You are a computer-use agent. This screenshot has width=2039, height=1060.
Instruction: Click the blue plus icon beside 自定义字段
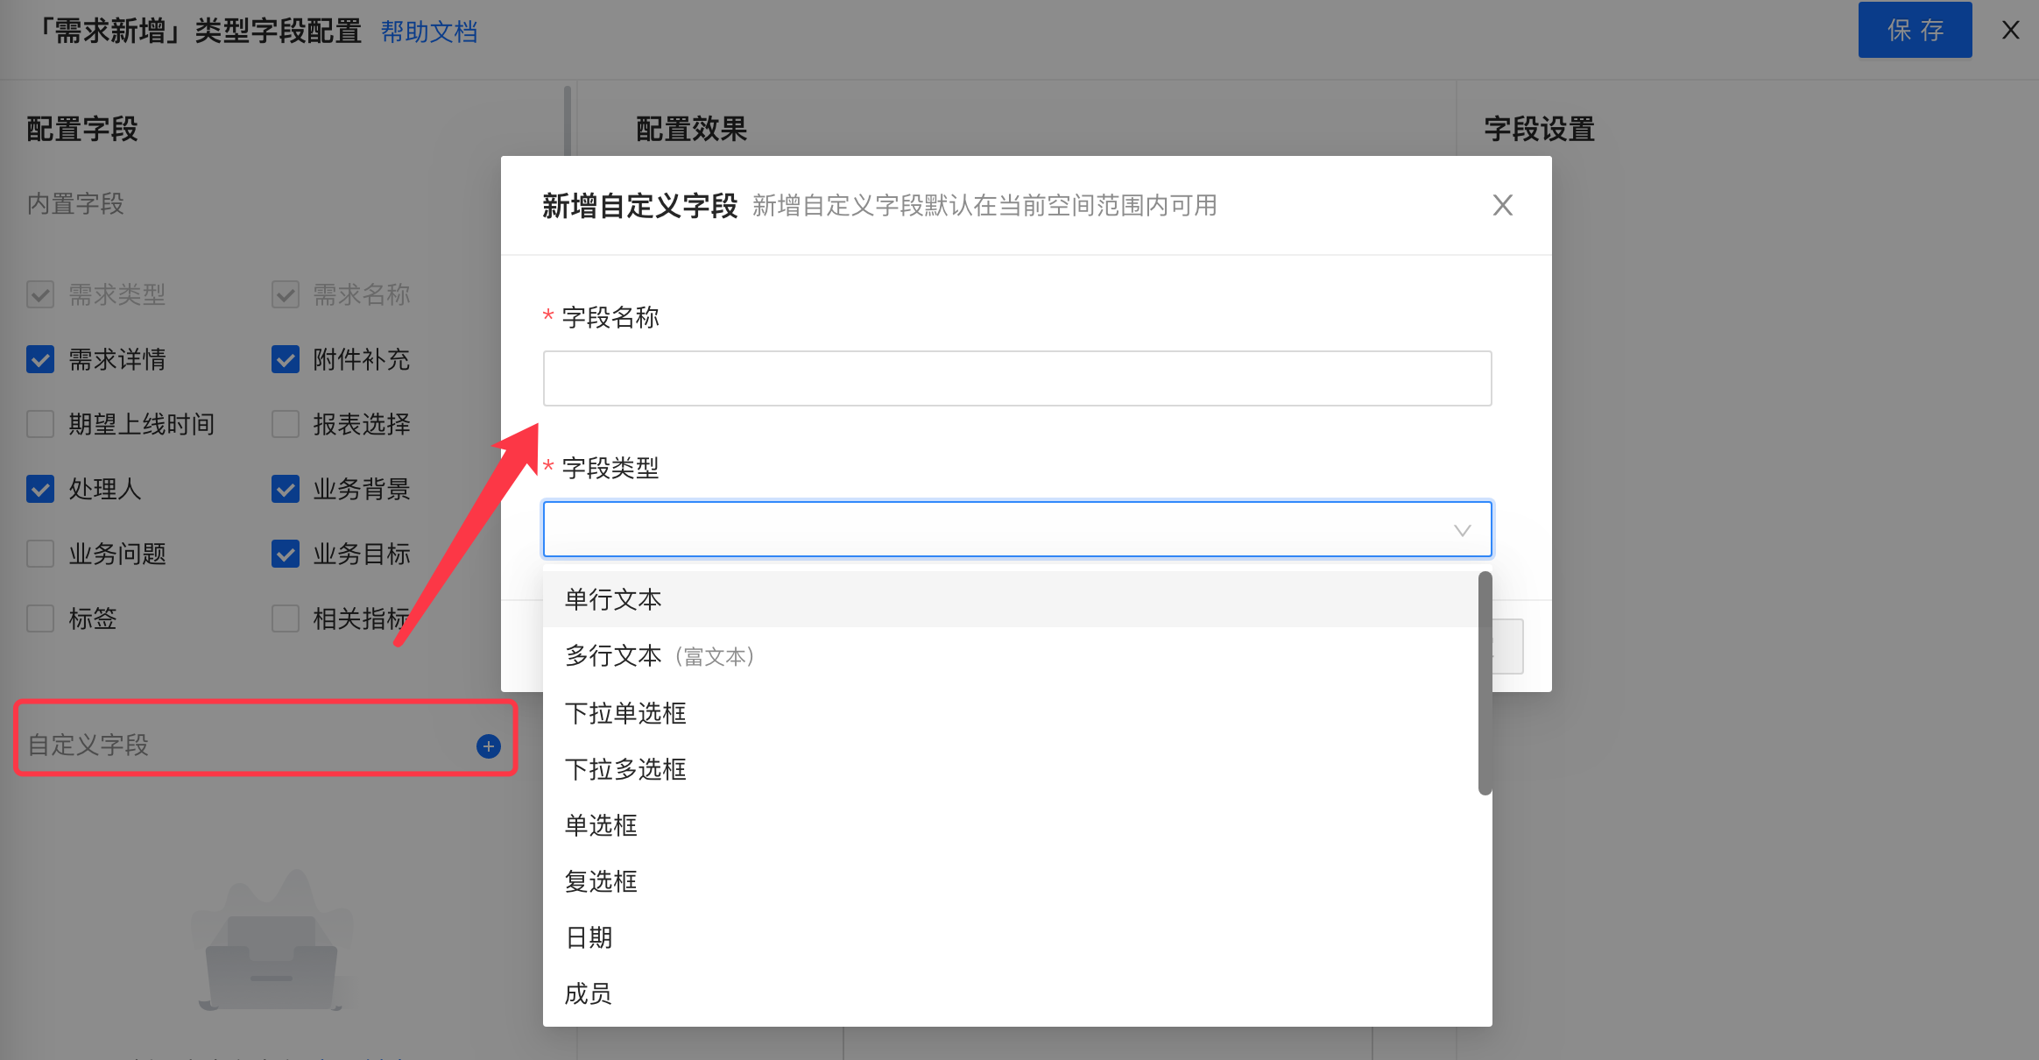(x=489, y=746)
